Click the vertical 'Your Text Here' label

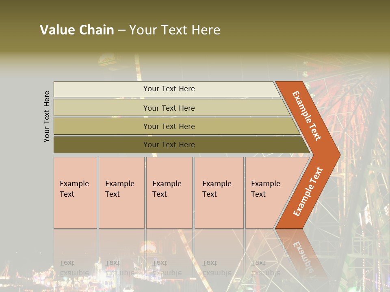[x=47, y=116]
